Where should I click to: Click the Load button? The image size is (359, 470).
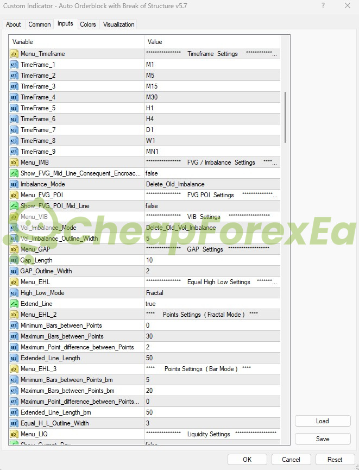pos(323,421)
